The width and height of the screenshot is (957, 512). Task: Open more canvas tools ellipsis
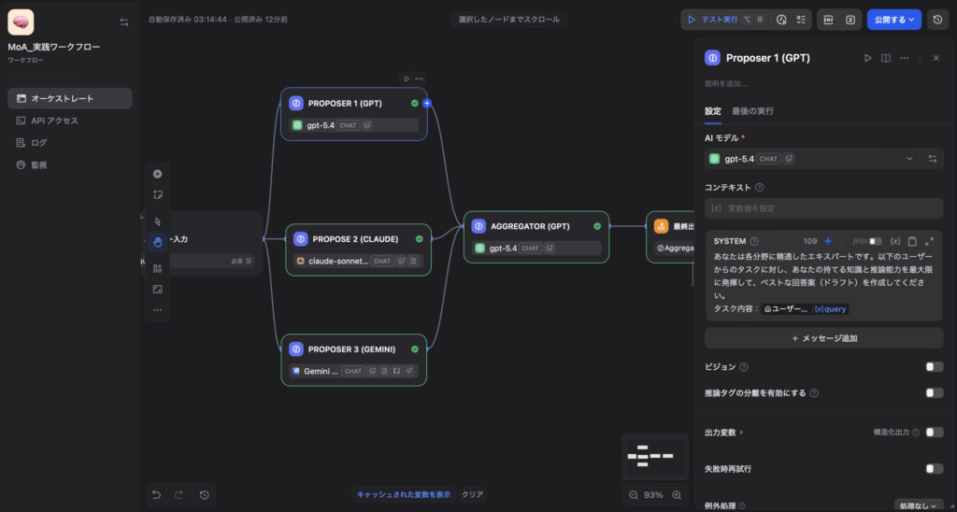pos(157,310)
